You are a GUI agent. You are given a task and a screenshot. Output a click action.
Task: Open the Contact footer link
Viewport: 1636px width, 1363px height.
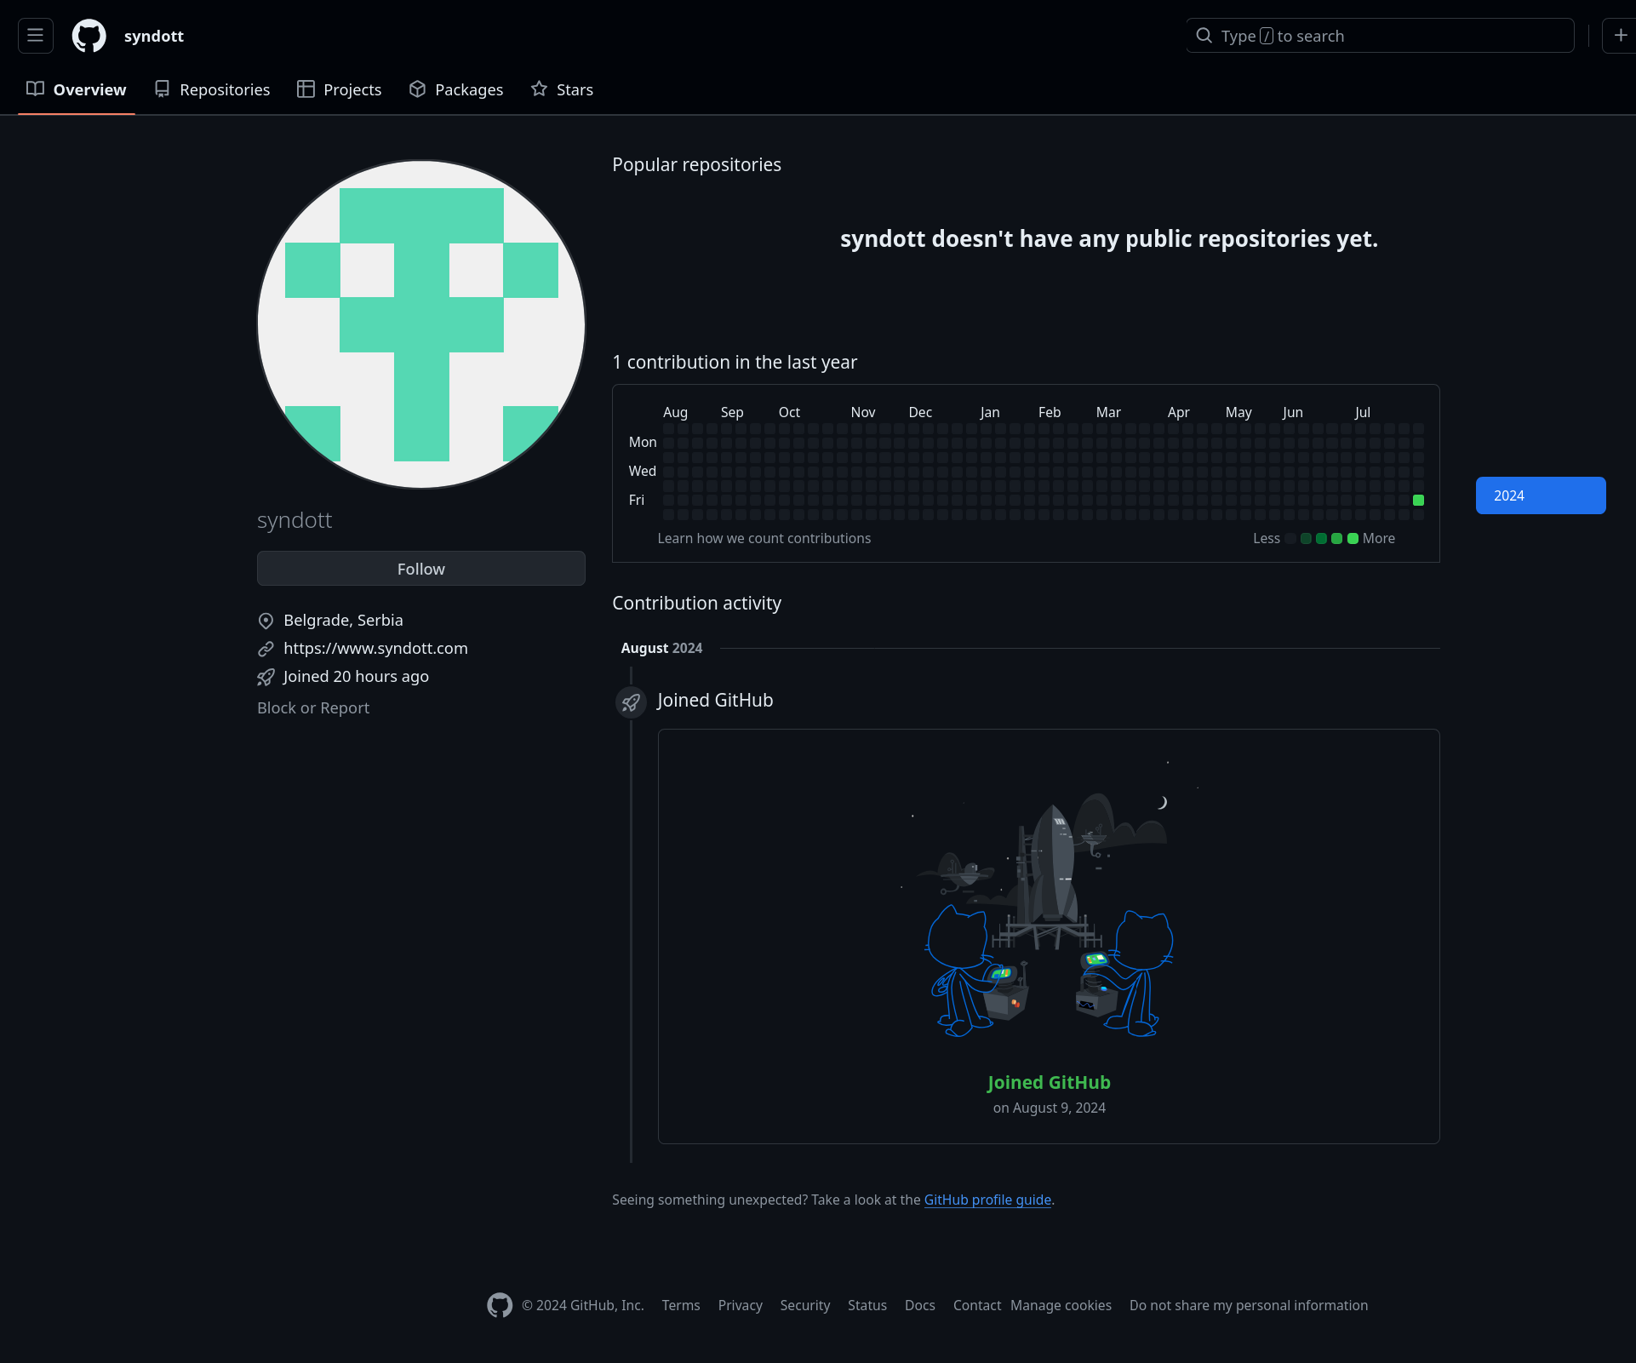click(976, 1305)
